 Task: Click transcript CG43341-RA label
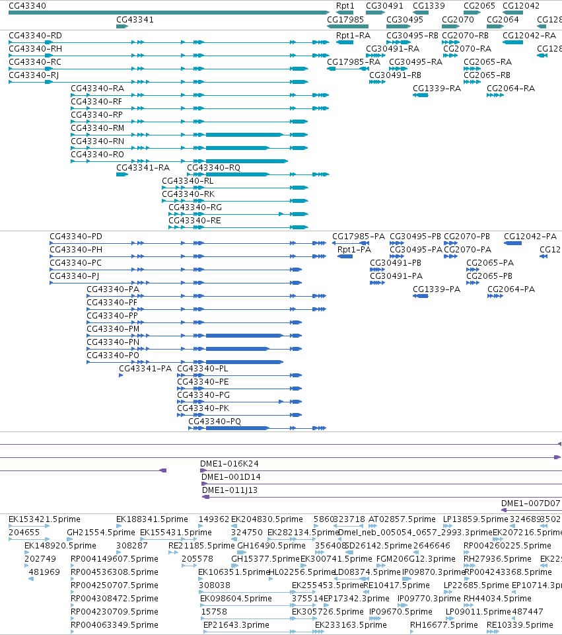pos(143,168)
